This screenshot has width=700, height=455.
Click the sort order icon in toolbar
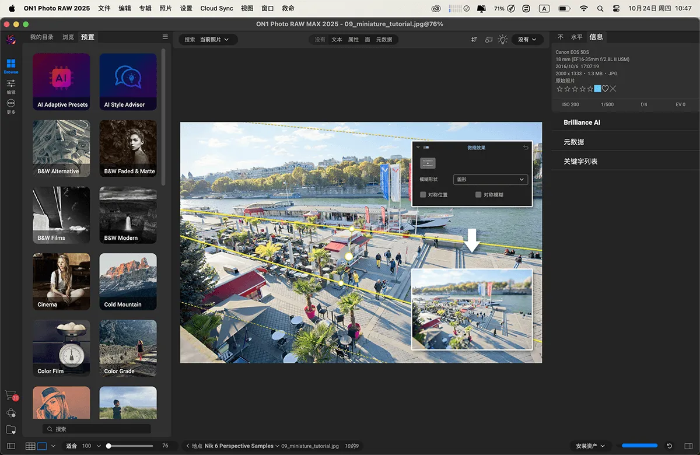(x=474, y=40)
